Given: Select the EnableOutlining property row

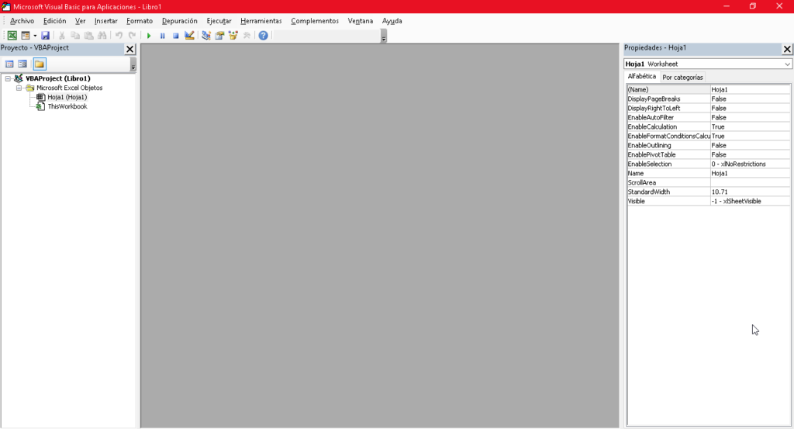Looking at the screenshot, I should (709, 145).
